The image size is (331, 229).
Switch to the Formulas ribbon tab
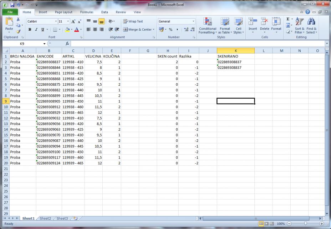tap(87, 12)
